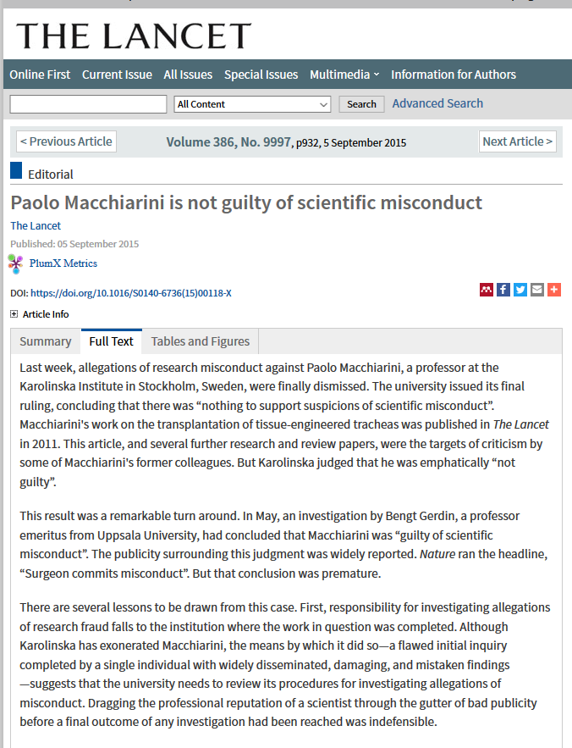Go to Next Article
Viewport: 572px width, 748px height.
coord(518,141)
